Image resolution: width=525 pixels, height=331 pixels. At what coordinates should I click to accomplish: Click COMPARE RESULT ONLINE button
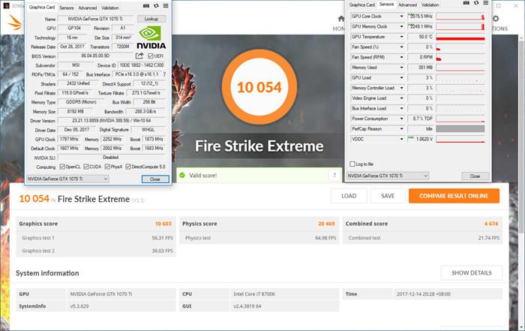(454, 196)
